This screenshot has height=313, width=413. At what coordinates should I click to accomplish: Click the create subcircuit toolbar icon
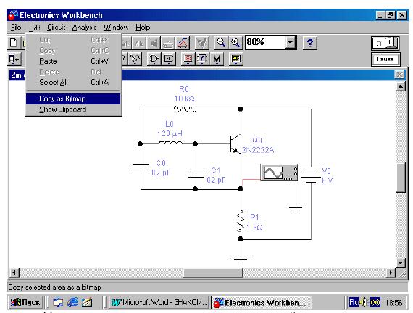pyautogui.click(x=168, y=43)
